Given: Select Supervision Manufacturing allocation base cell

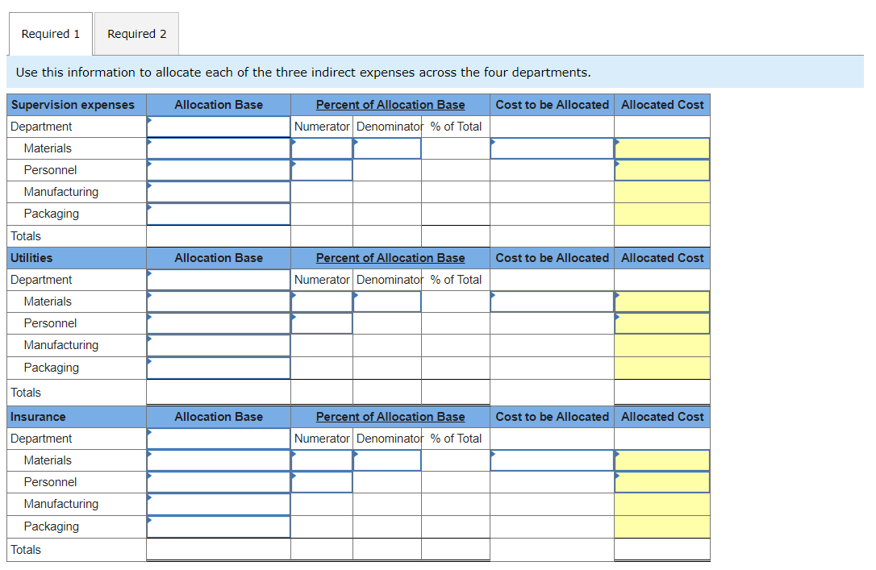Looking at the screenshot, I should (219, 192).
